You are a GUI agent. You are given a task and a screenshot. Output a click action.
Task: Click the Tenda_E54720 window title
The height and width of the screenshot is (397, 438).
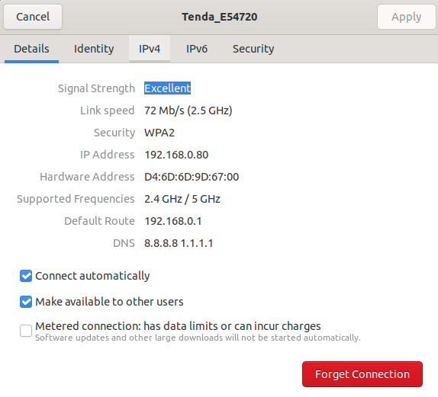(x=219, y=17)
